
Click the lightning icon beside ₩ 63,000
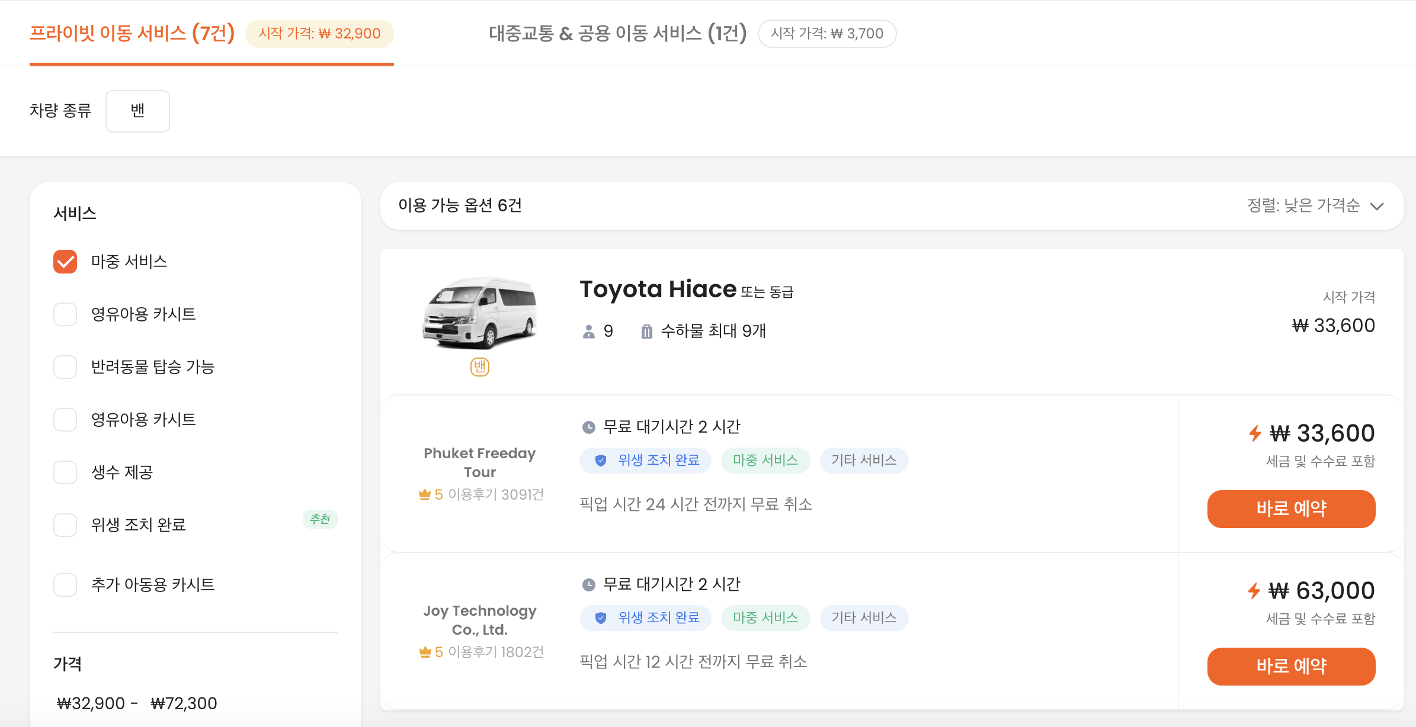[1254, 591]
